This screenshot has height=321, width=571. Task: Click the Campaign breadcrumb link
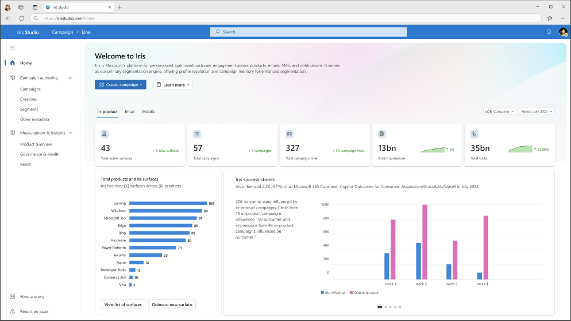pos(62,32)
